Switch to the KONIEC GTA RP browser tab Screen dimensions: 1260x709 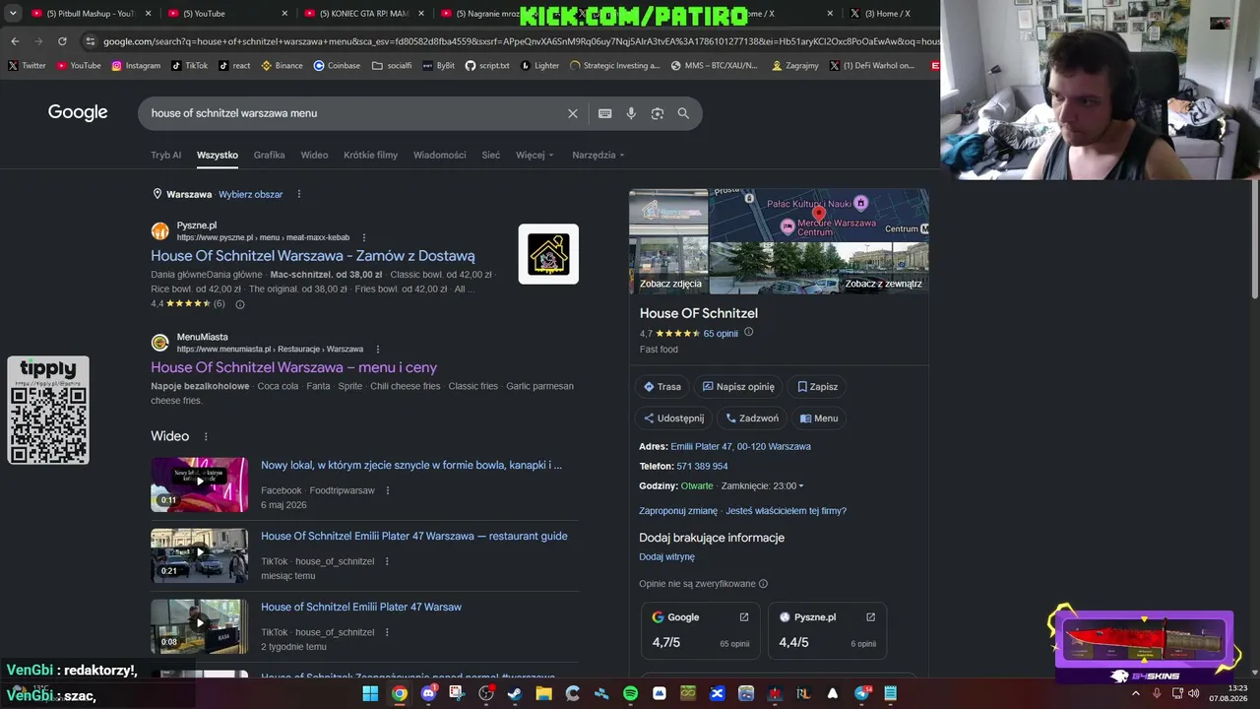[363, 14]
